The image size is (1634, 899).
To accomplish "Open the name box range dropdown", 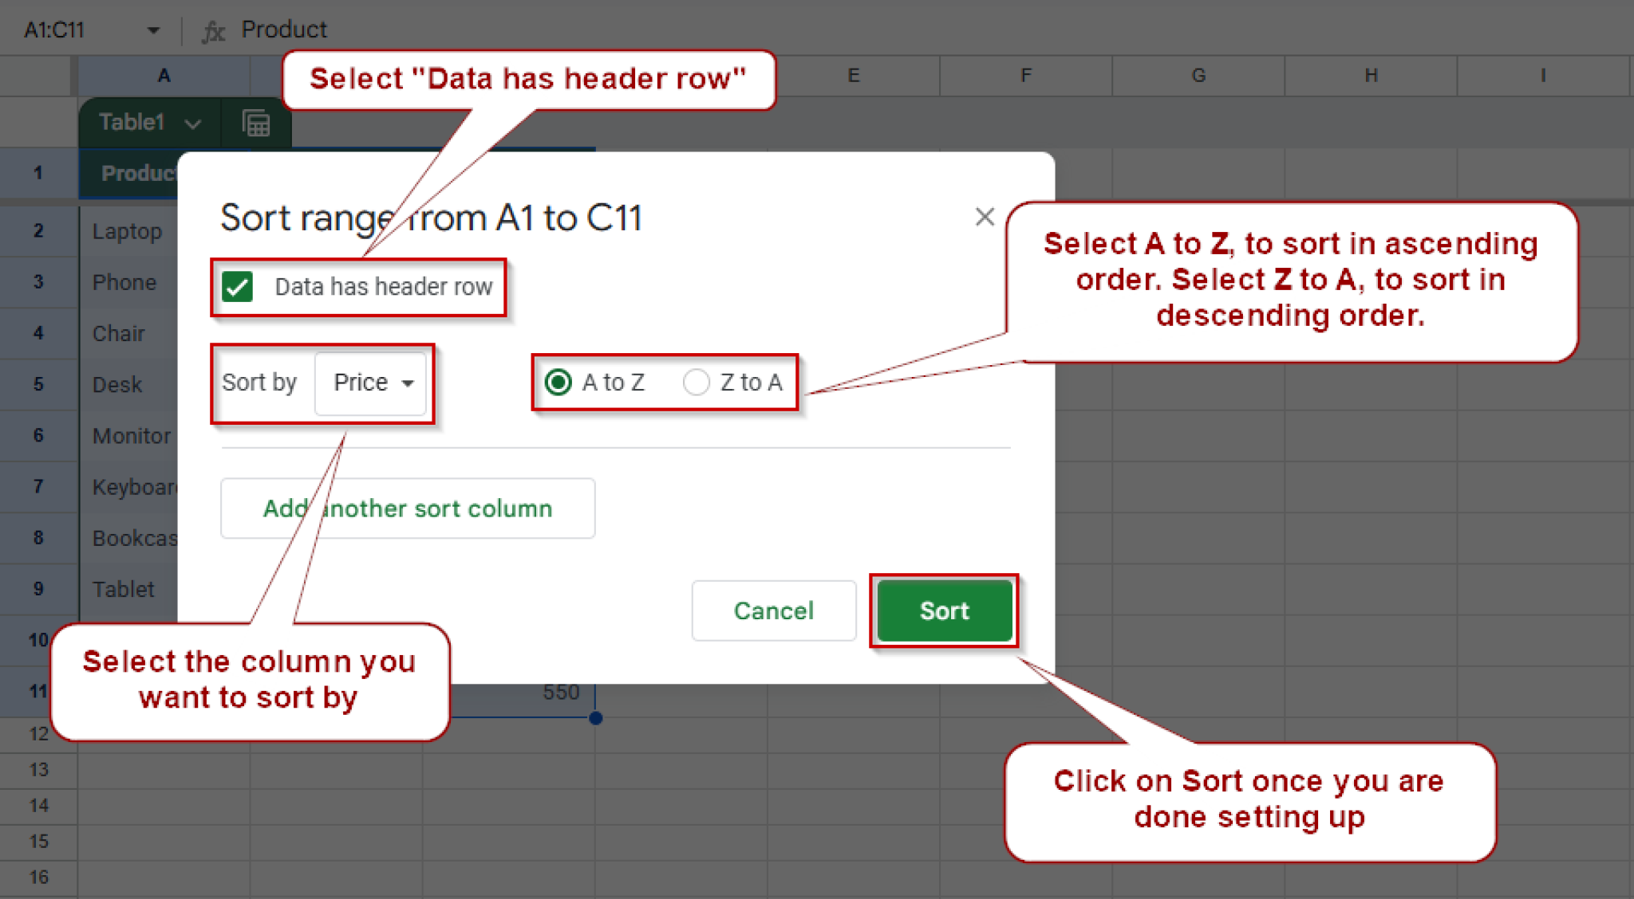I will pyautogui.click(x=153, y=29).
